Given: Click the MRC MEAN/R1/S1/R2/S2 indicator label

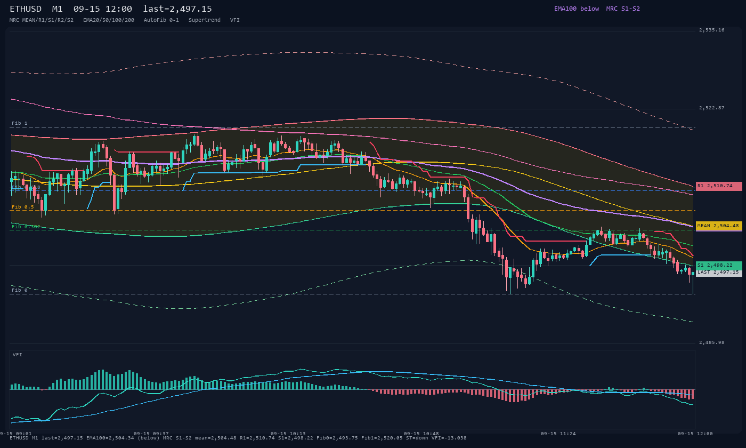Looking at the screenshot, I should click(42, 20).
